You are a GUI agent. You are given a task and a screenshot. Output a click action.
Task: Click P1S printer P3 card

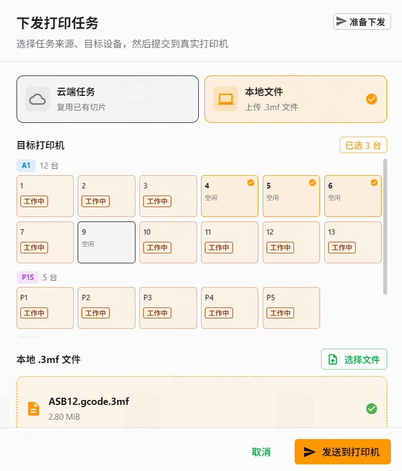point(168,308)
